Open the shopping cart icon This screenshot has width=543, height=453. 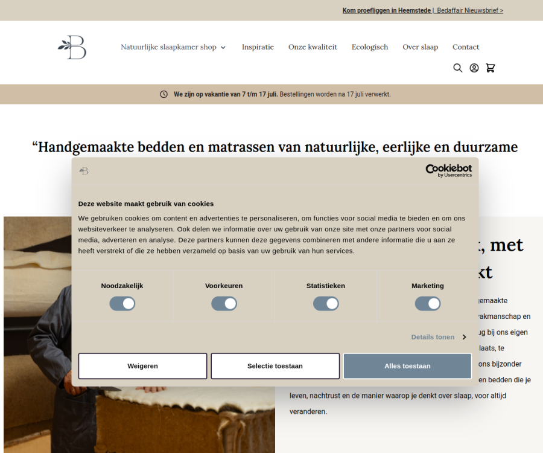click(x=491, y=68)
